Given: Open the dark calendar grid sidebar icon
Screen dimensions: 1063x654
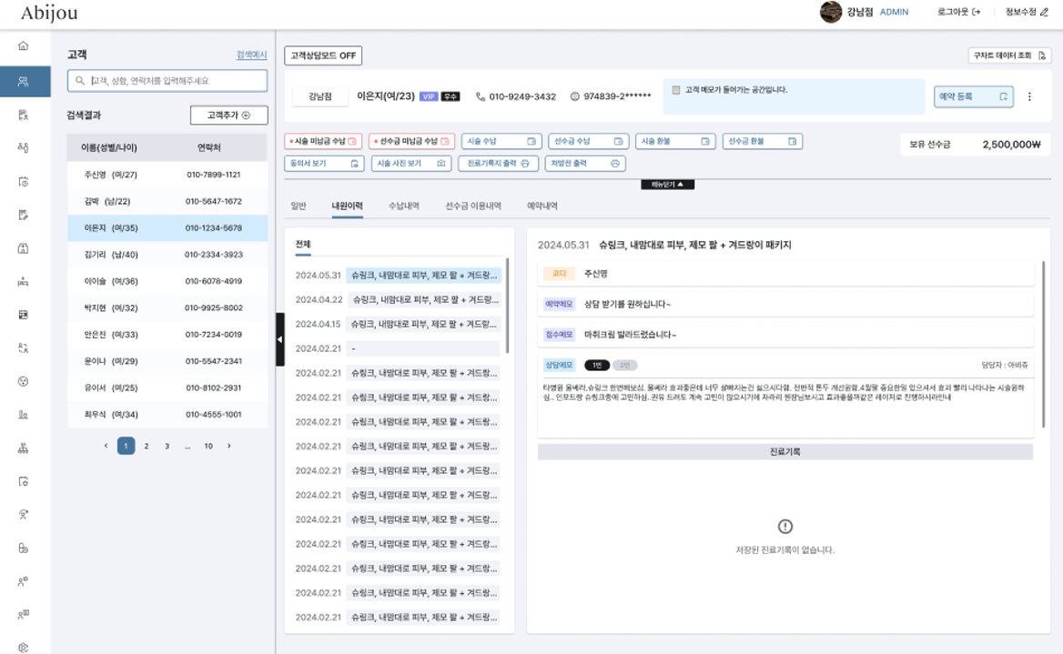Looking at the screenshot, I should (x=23, y=315).
